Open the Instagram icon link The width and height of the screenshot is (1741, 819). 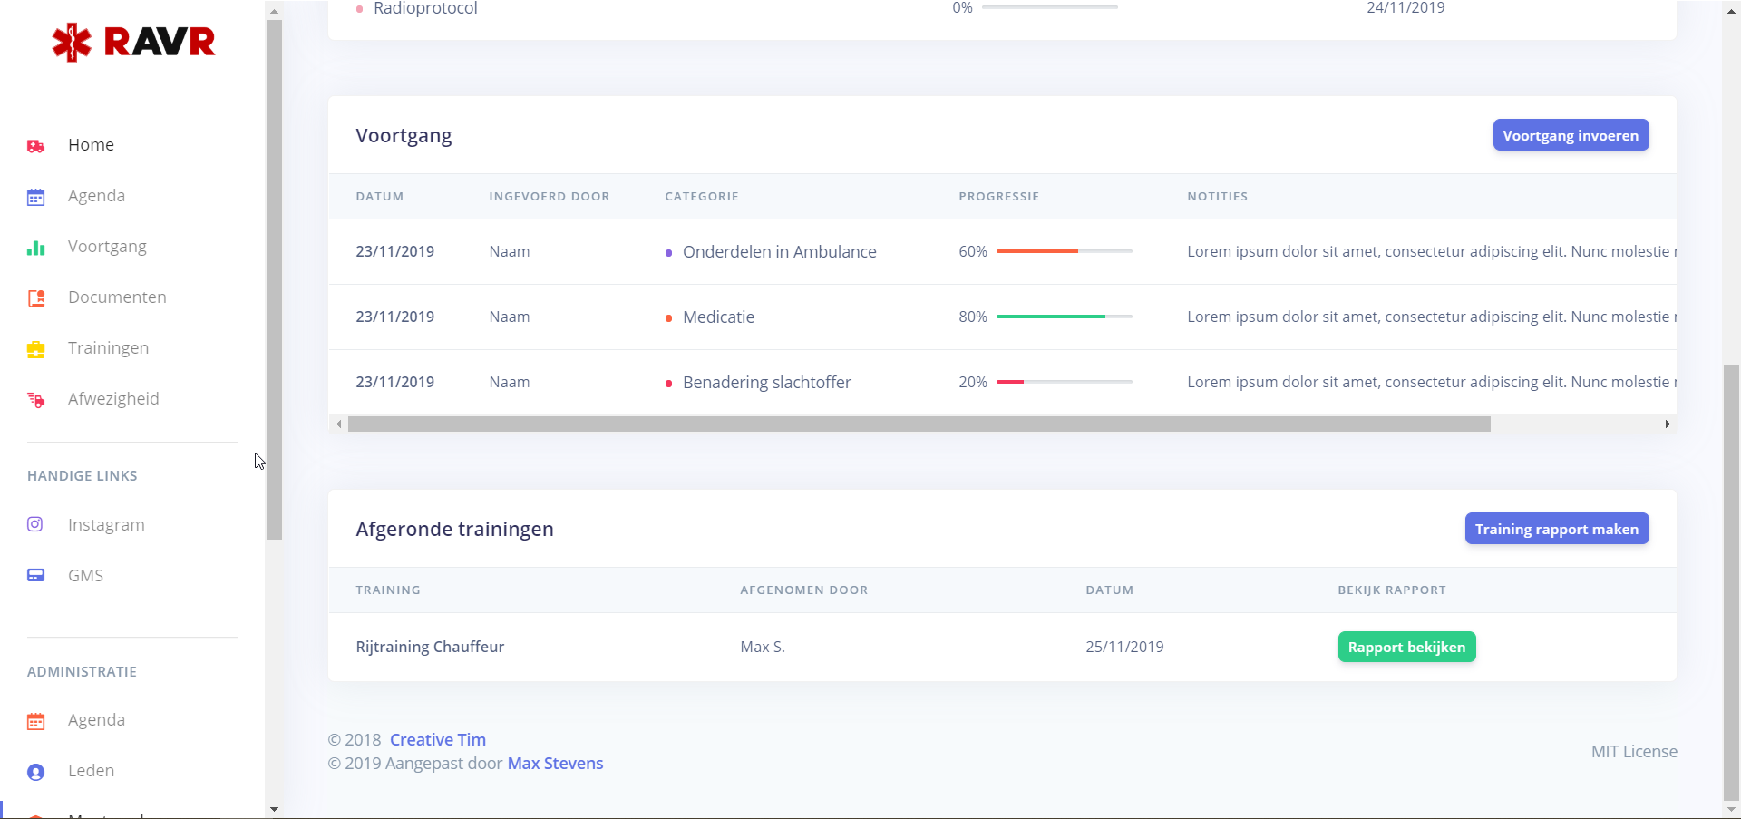pos(35,524)
